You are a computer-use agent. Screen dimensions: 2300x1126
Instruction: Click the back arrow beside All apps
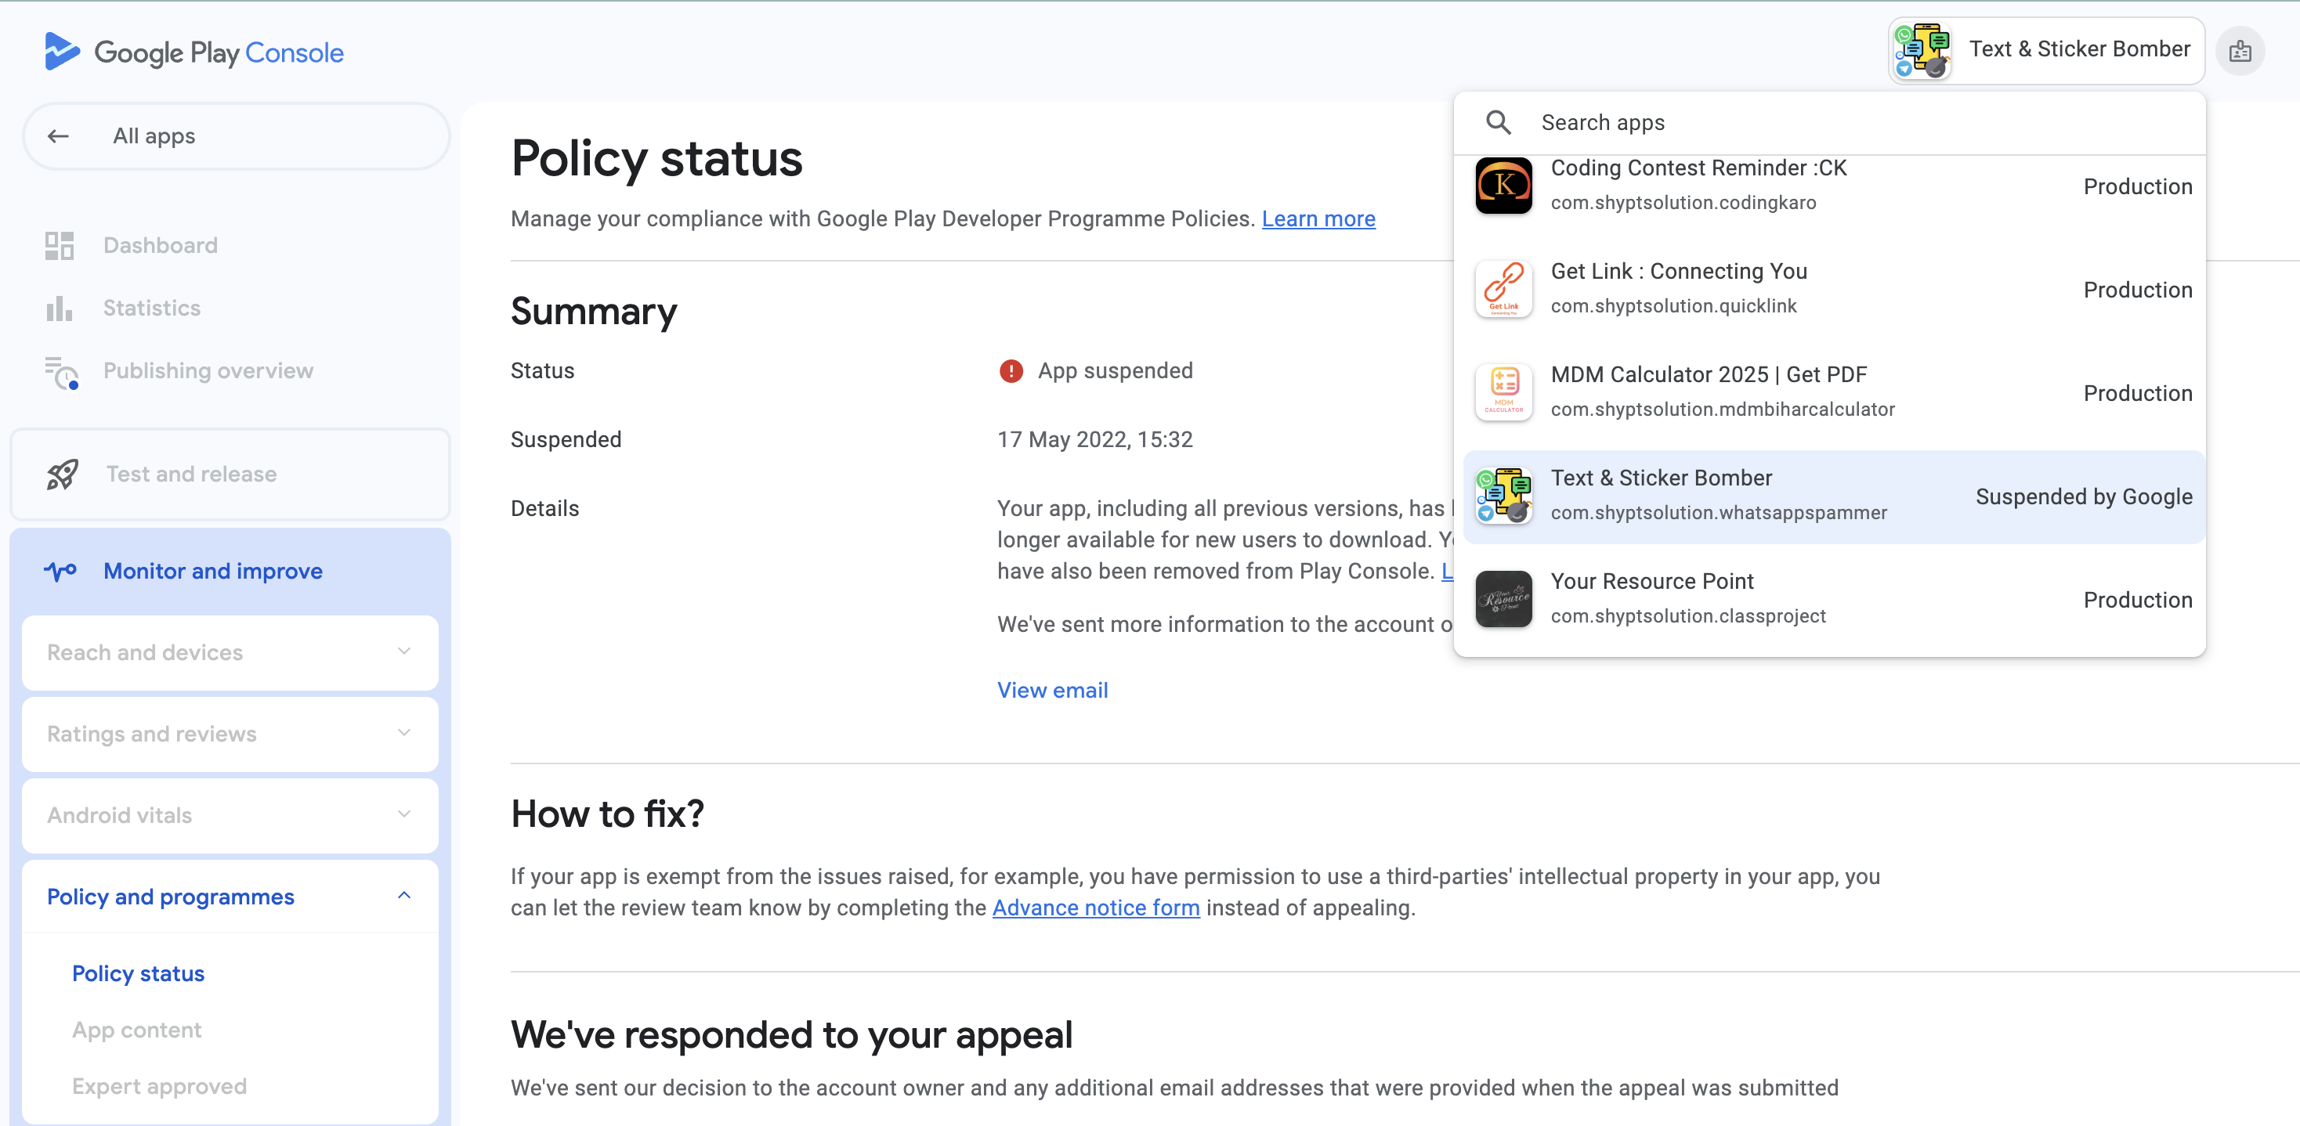pyautogui.click(x=59, y=135)
